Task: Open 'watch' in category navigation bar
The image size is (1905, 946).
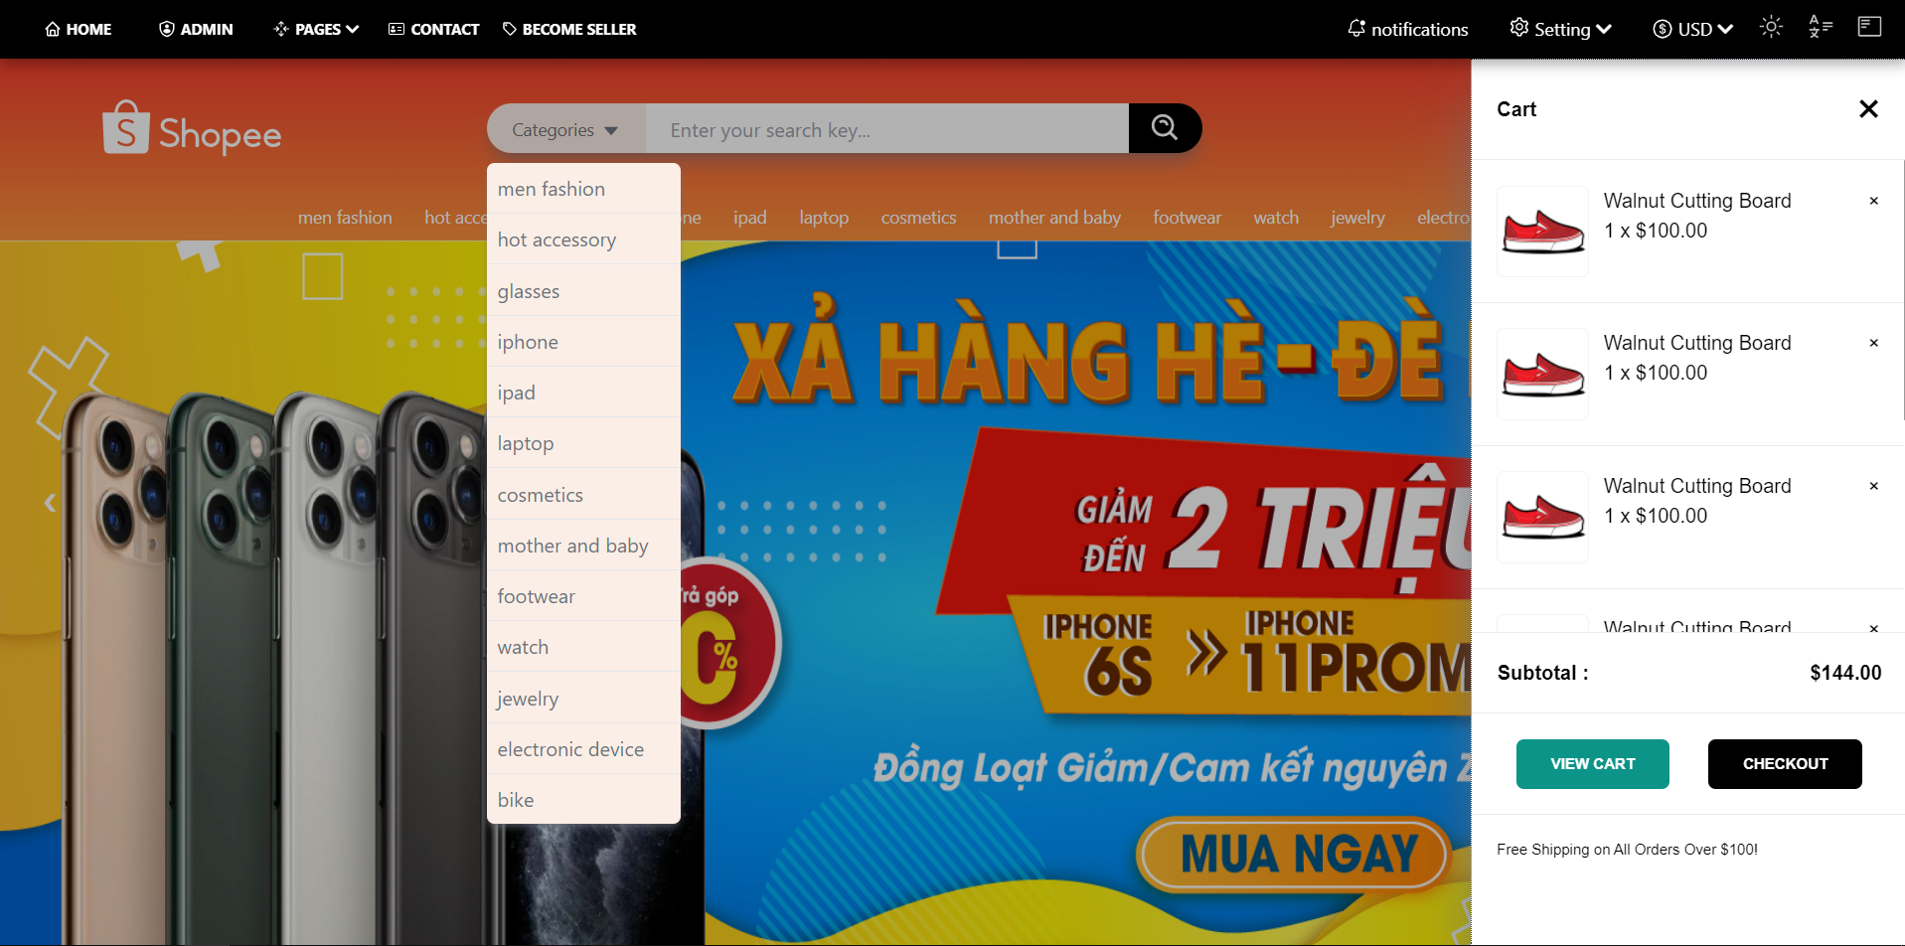Action: (x=1276, y=218)
